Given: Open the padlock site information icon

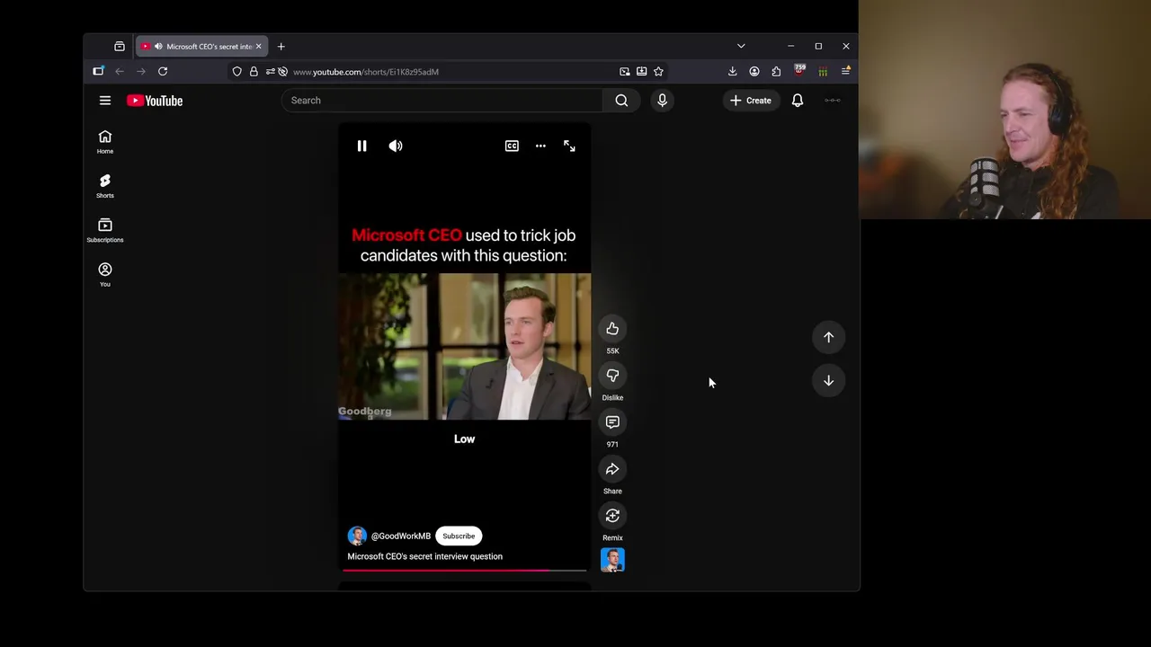Looking at the screenshot, I should [254, 71].
